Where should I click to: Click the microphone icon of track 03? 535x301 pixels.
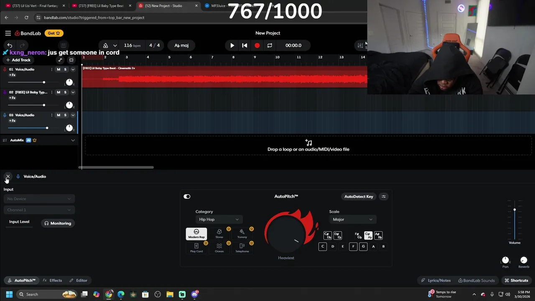pyautogui.click(x=5, y=115)
